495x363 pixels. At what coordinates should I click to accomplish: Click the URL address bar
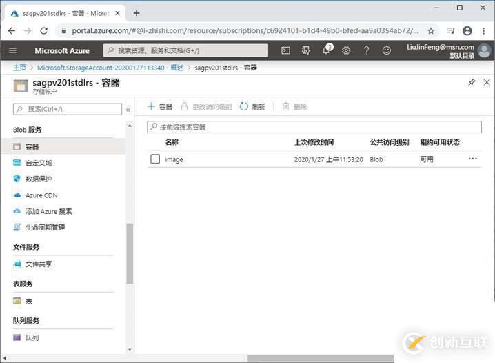245,30
